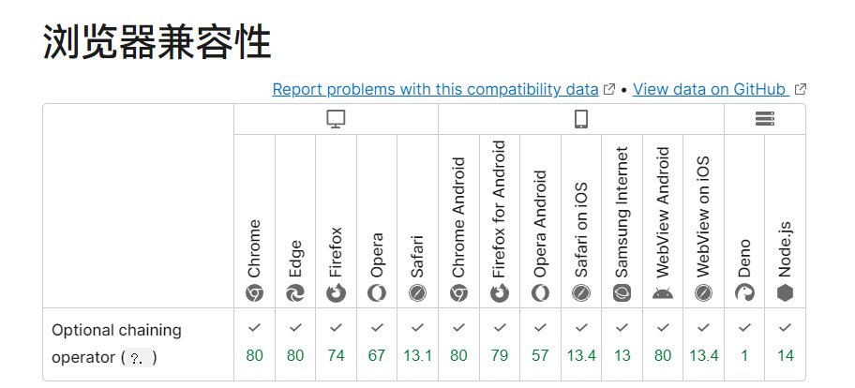The width and height of the screenshot is (855, 388).
Task: Click the Edge browser icon
Action: click(295, 293)
